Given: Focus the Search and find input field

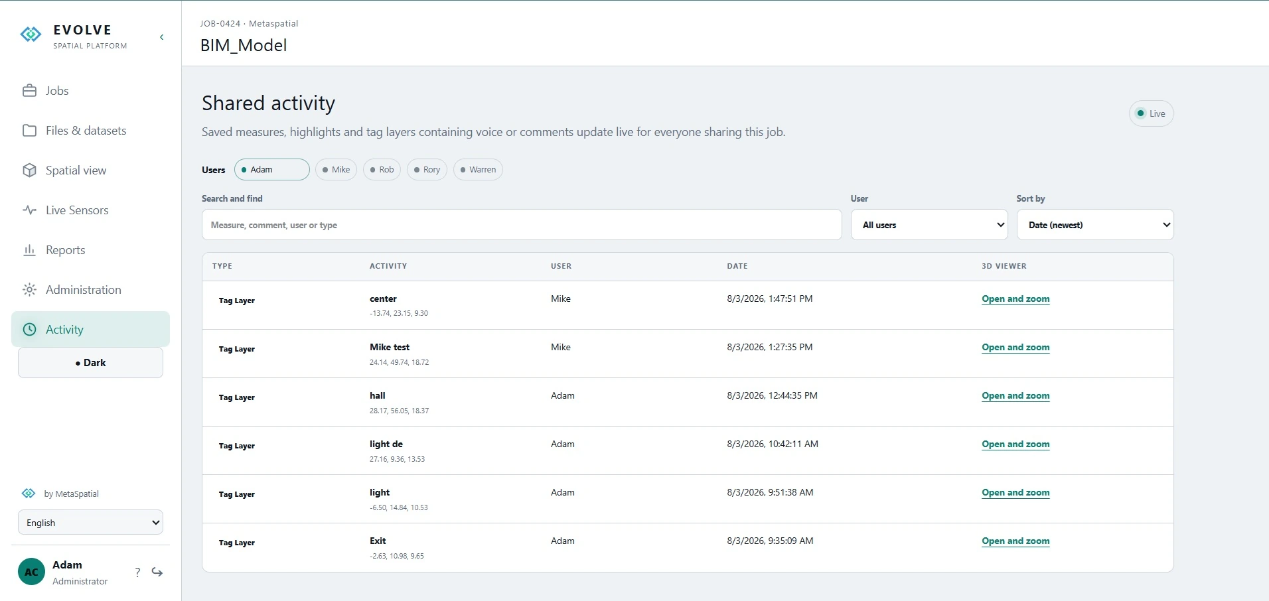Looking at the screenshot, I should [x=522, y=225].
